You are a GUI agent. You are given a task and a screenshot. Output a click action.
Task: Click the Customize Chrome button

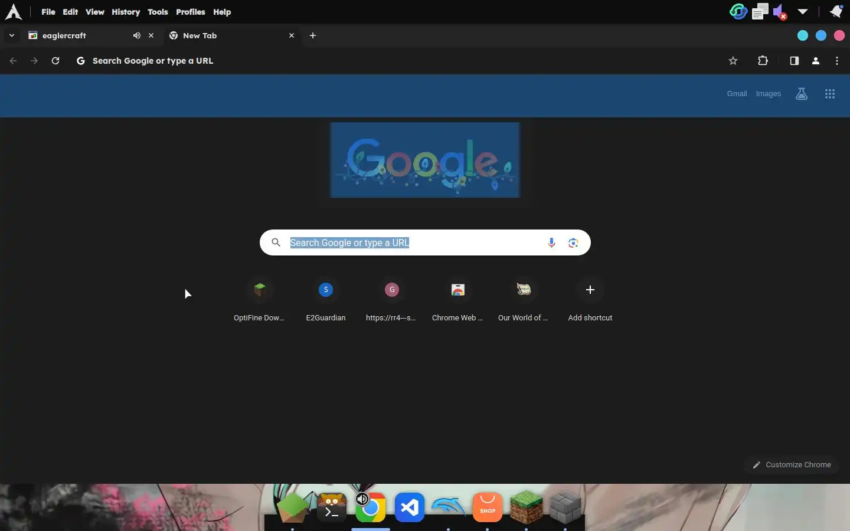[x=792, y=465]
